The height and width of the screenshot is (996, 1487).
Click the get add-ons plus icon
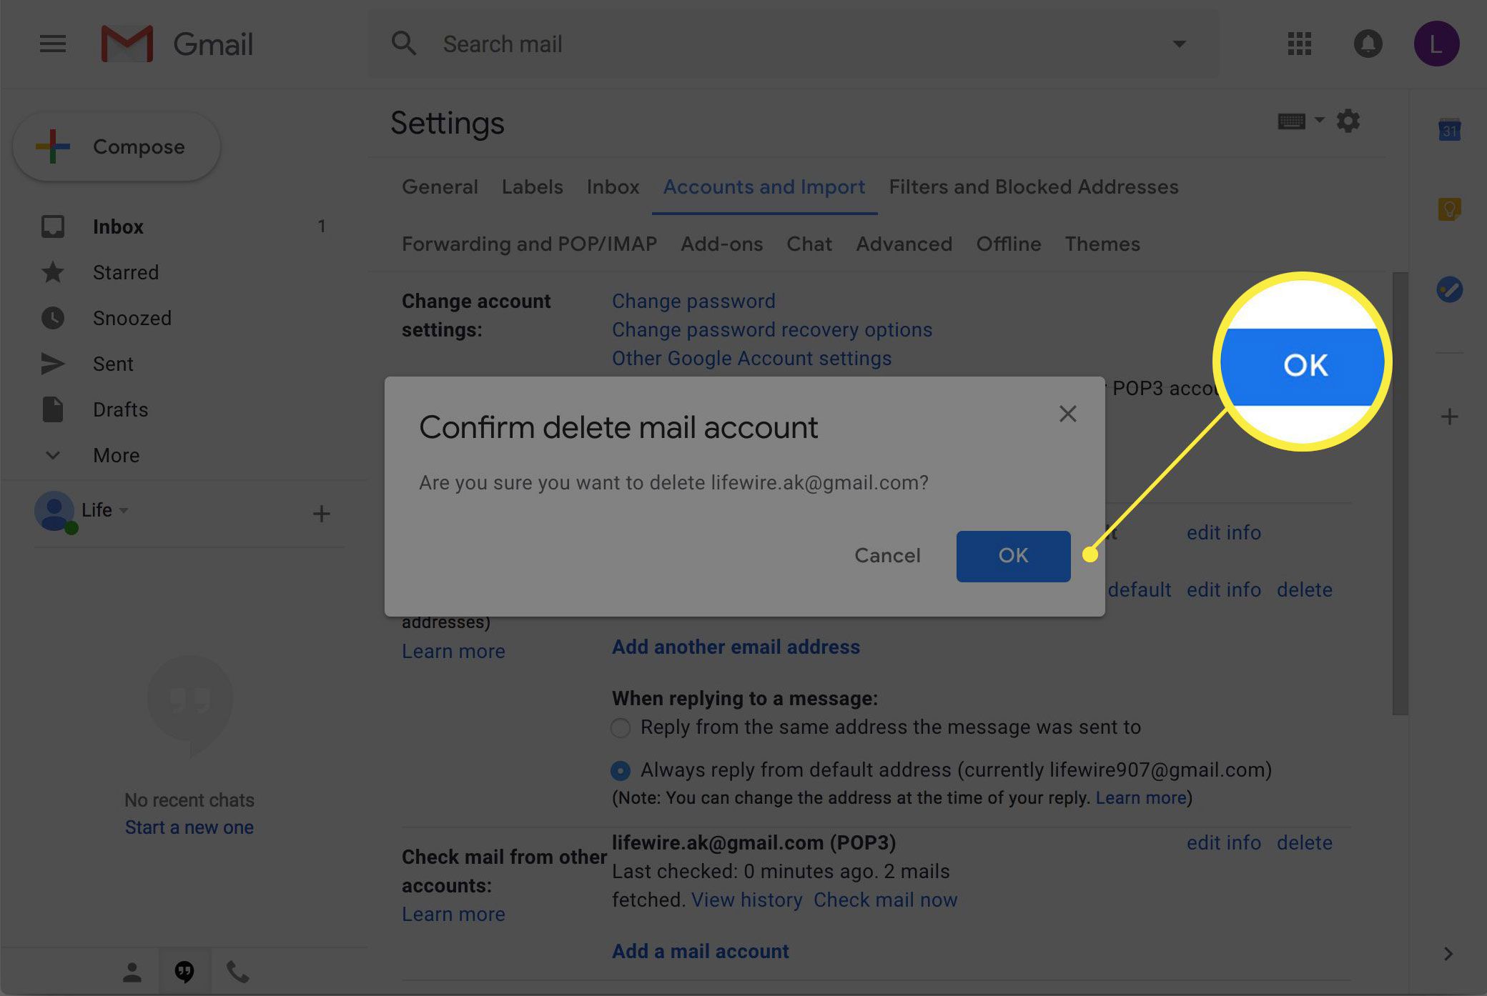tap(1449, 417)
